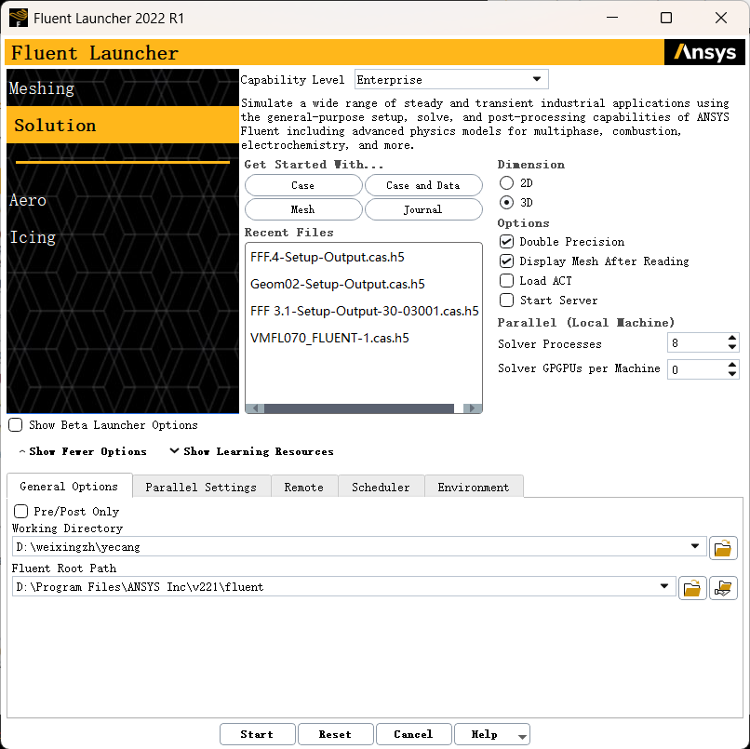Screen dimensions: 750x749
Task: Open the Scheduler tab
Action: coord(381,488)
